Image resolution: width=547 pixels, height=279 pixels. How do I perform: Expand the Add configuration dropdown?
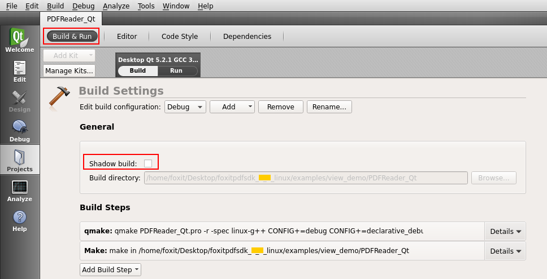tap(232, 107)
